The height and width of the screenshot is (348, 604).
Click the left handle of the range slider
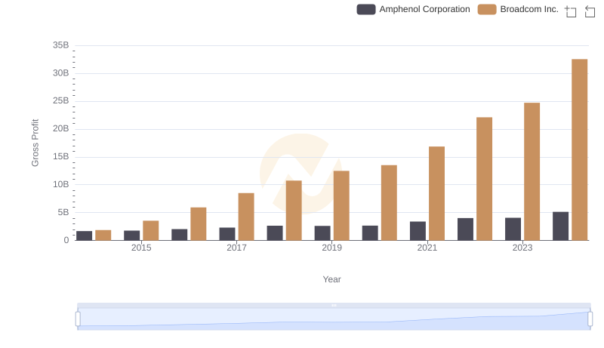pos(78,319)
